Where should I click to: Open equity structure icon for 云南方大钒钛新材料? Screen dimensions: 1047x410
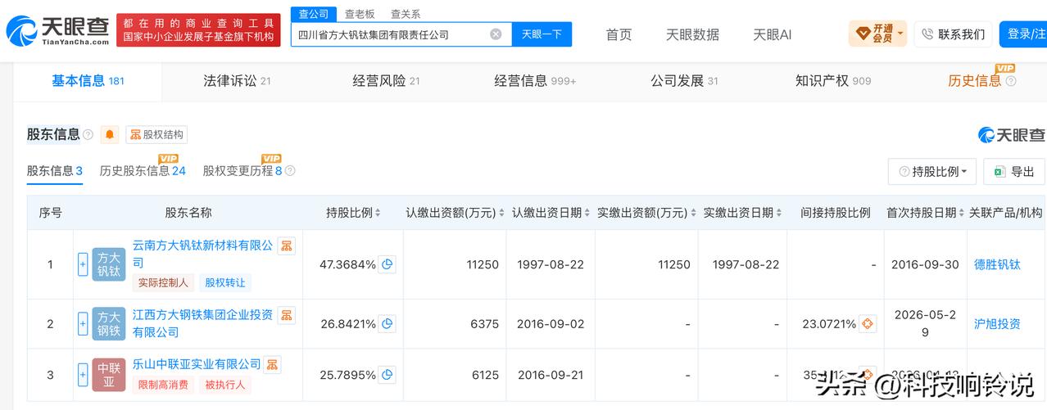(286, 246)
